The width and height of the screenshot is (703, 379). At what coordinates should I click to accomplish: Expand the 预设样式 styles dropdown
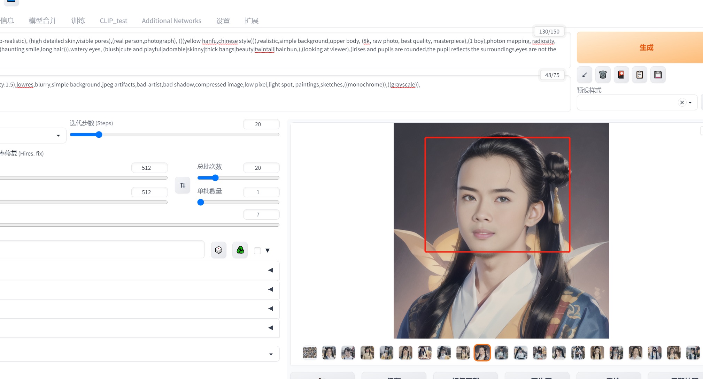[690, 103]
